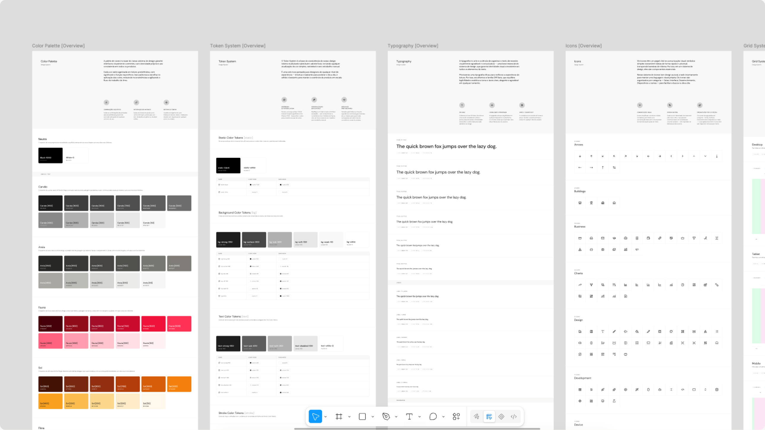This screenshot has width=765, height=430.
Task: Click the 'Neutra' section heading
Action: 42,139
